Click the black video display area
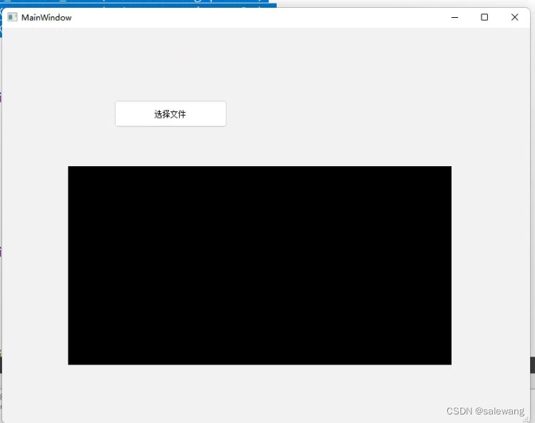 pos(260,265)
